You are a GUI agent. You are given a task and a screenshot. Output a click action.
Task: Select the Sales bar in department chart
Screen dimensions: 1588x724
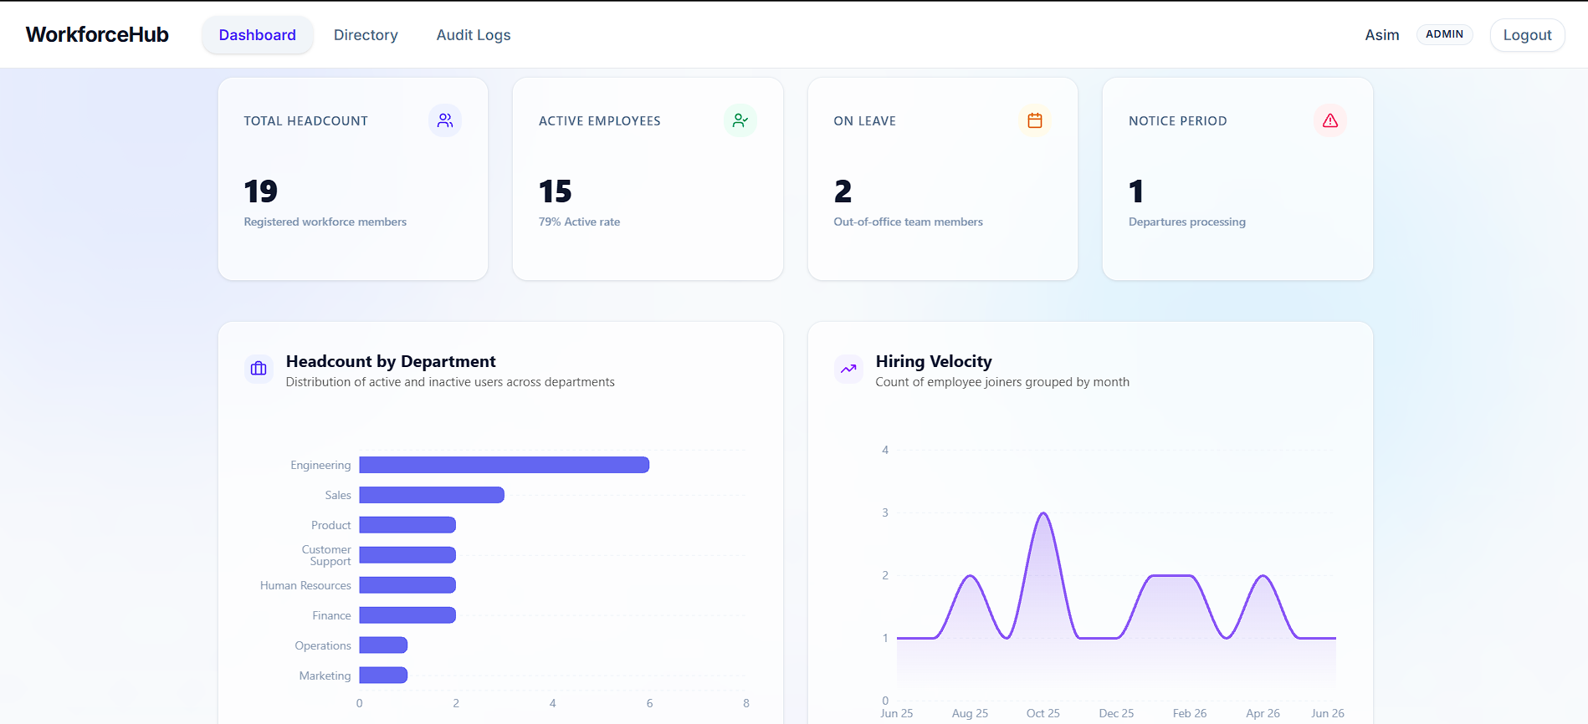(x=432, y=495)
